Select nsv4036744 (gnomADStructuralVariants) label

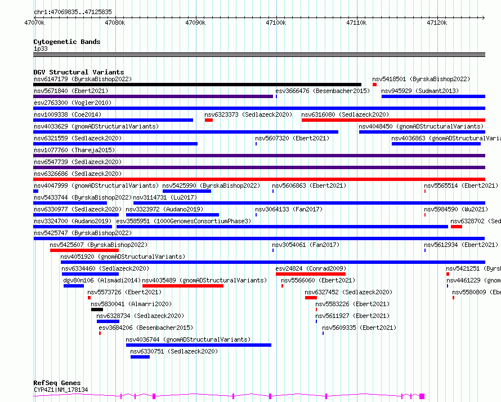pos(188,339)
